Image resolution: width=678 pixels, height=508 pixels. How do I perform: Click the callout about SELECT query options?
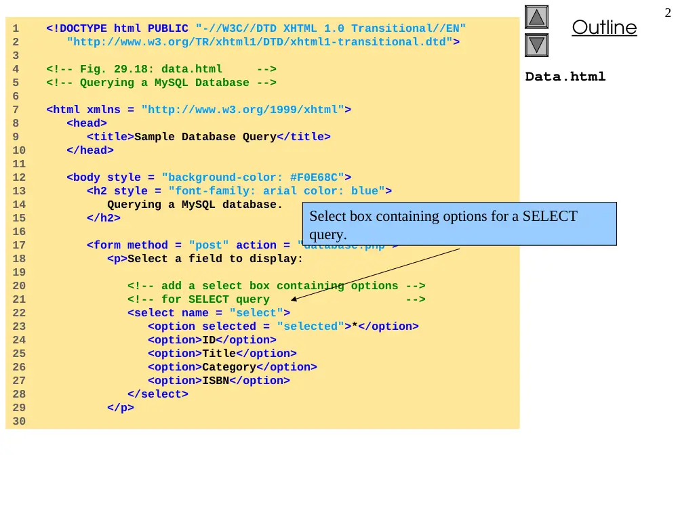pos(460,224)
